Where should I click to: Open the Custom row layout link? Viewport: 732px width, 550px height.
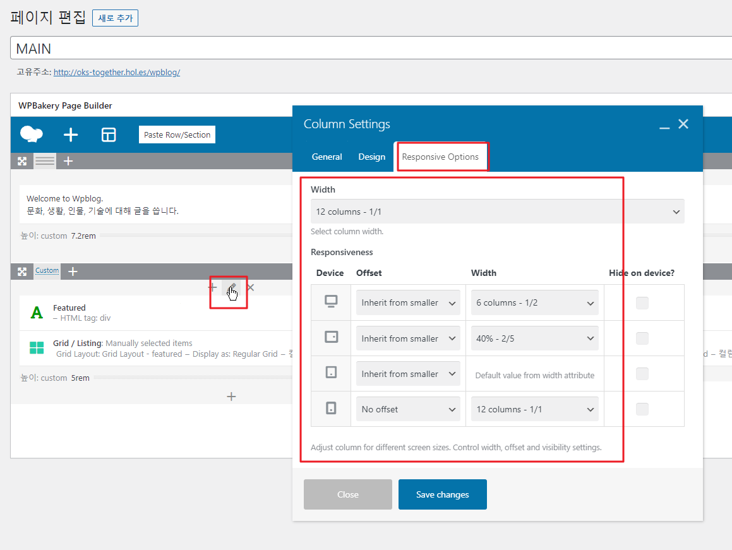(x=47, y=270)
